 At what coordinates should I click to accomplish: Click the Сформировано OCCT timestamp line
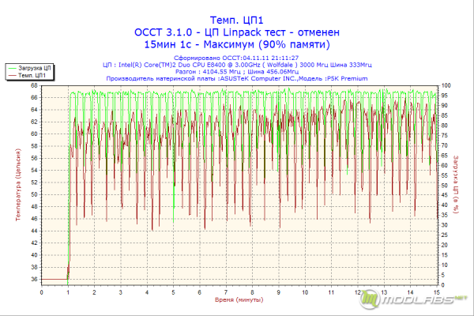point(236,58)
